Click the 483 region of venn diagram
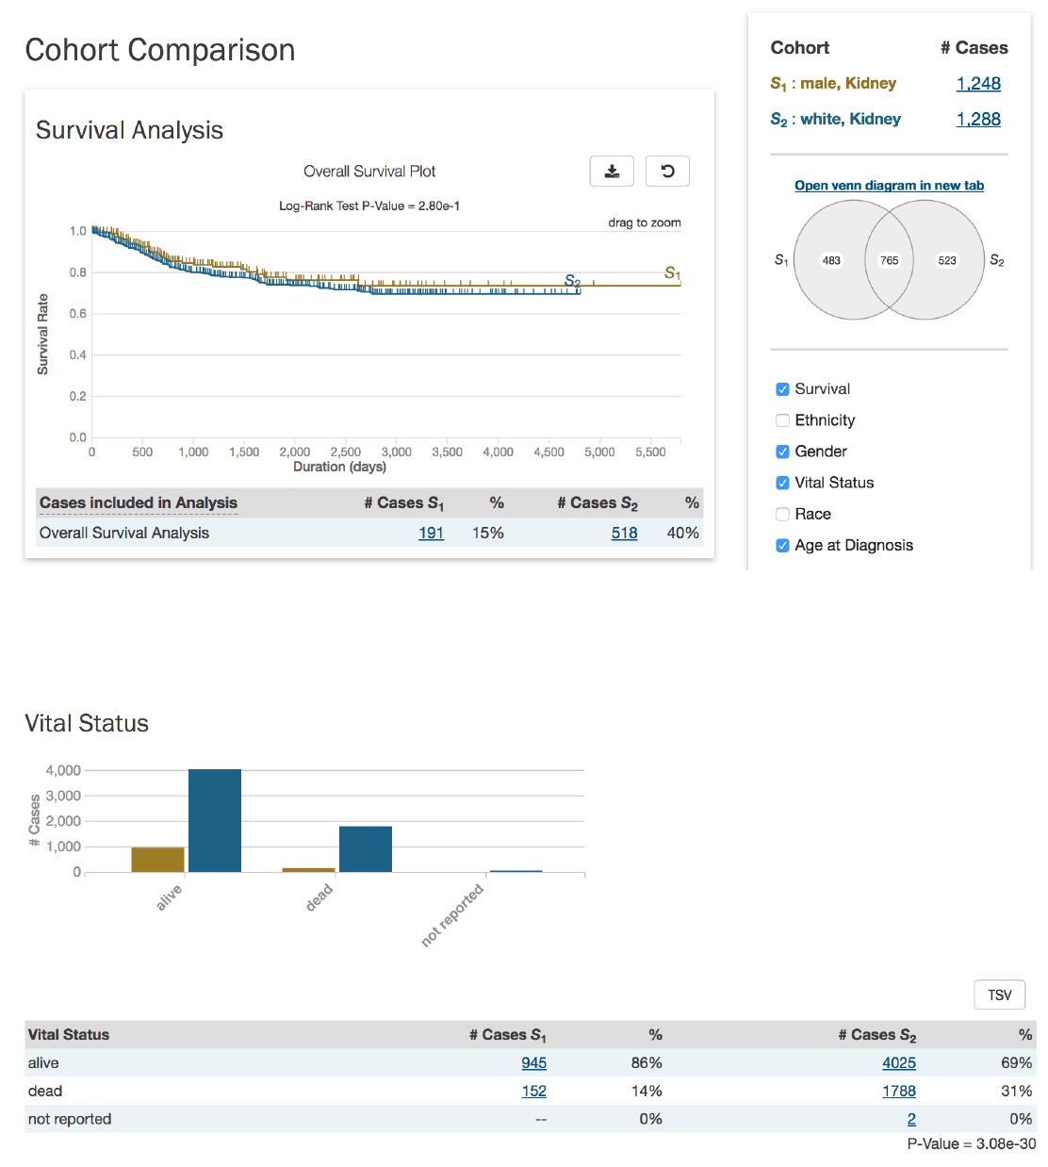1048x1167 pixels. click(x=831, y=260)
